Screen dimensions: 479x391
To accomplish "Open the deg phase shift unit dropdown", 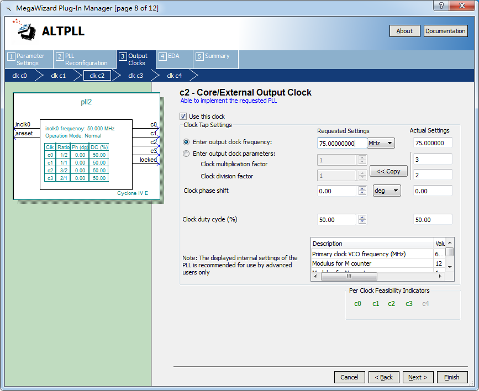I will point(387,191).
